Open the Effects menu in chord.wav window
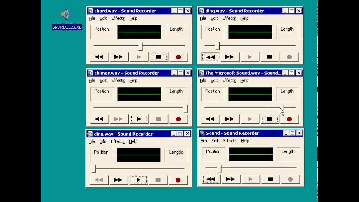The height and width of the screenshot is (202, 359). (x=118, y=18)
